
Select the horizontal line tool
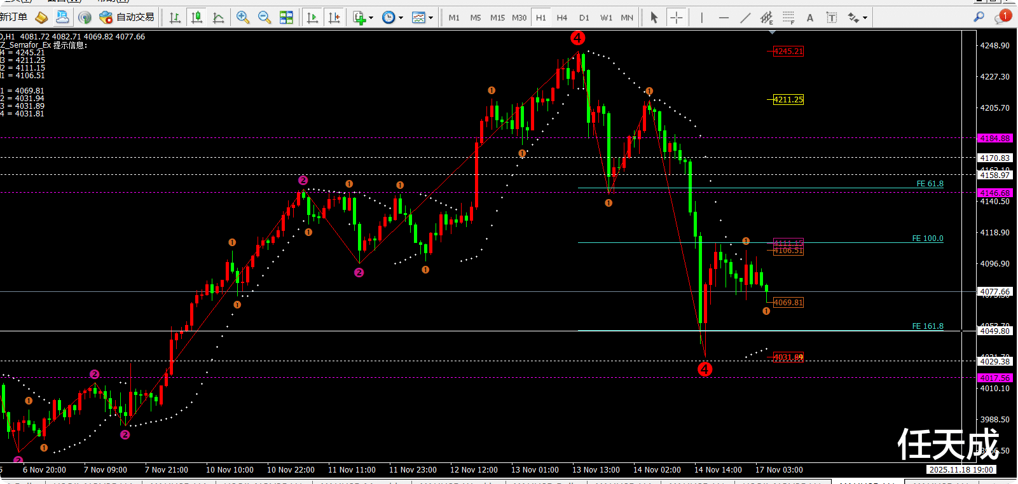(724, 18)
